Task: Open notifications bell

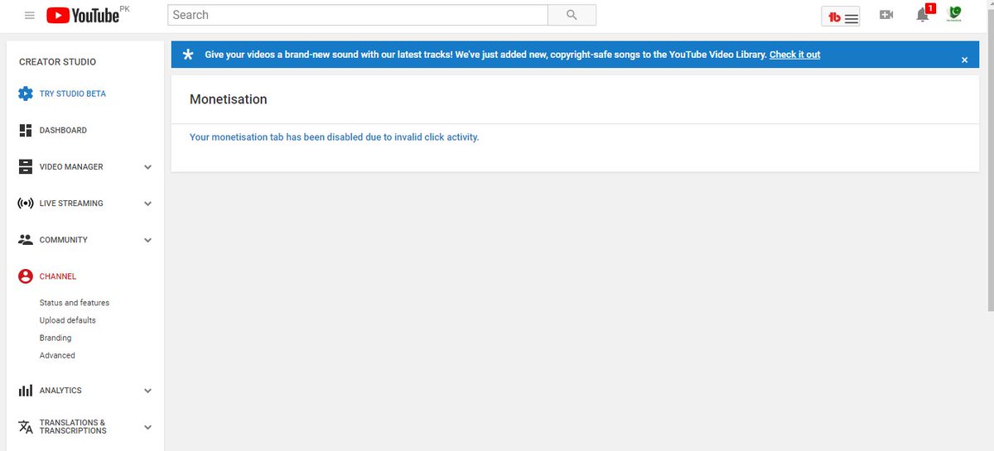Action: pos(923,15)
